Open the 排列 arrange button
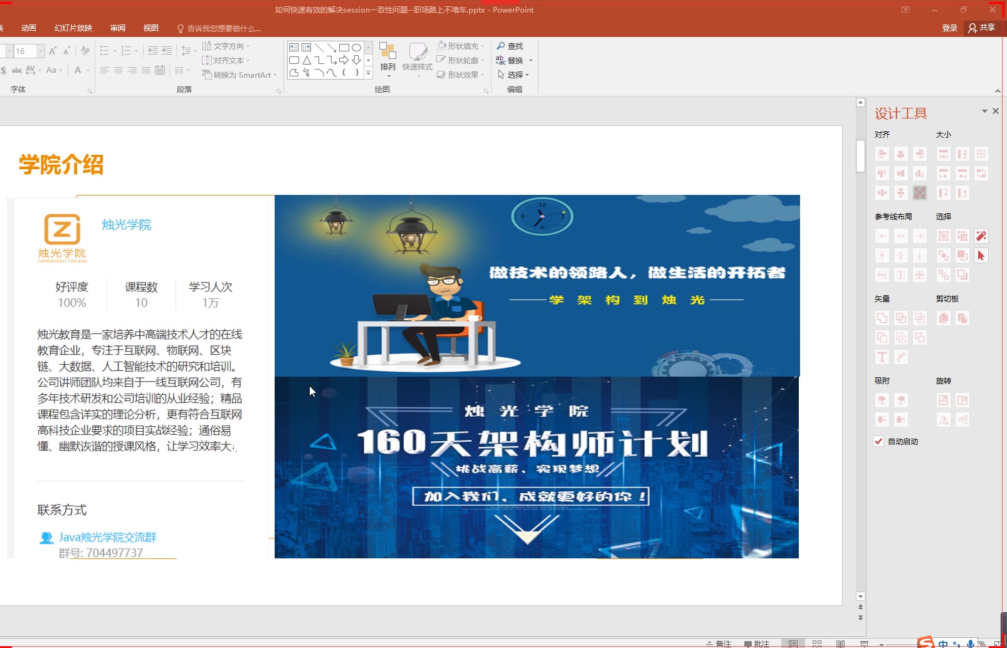The width and height of the screenshot is (1007, 648). [388, 60]
